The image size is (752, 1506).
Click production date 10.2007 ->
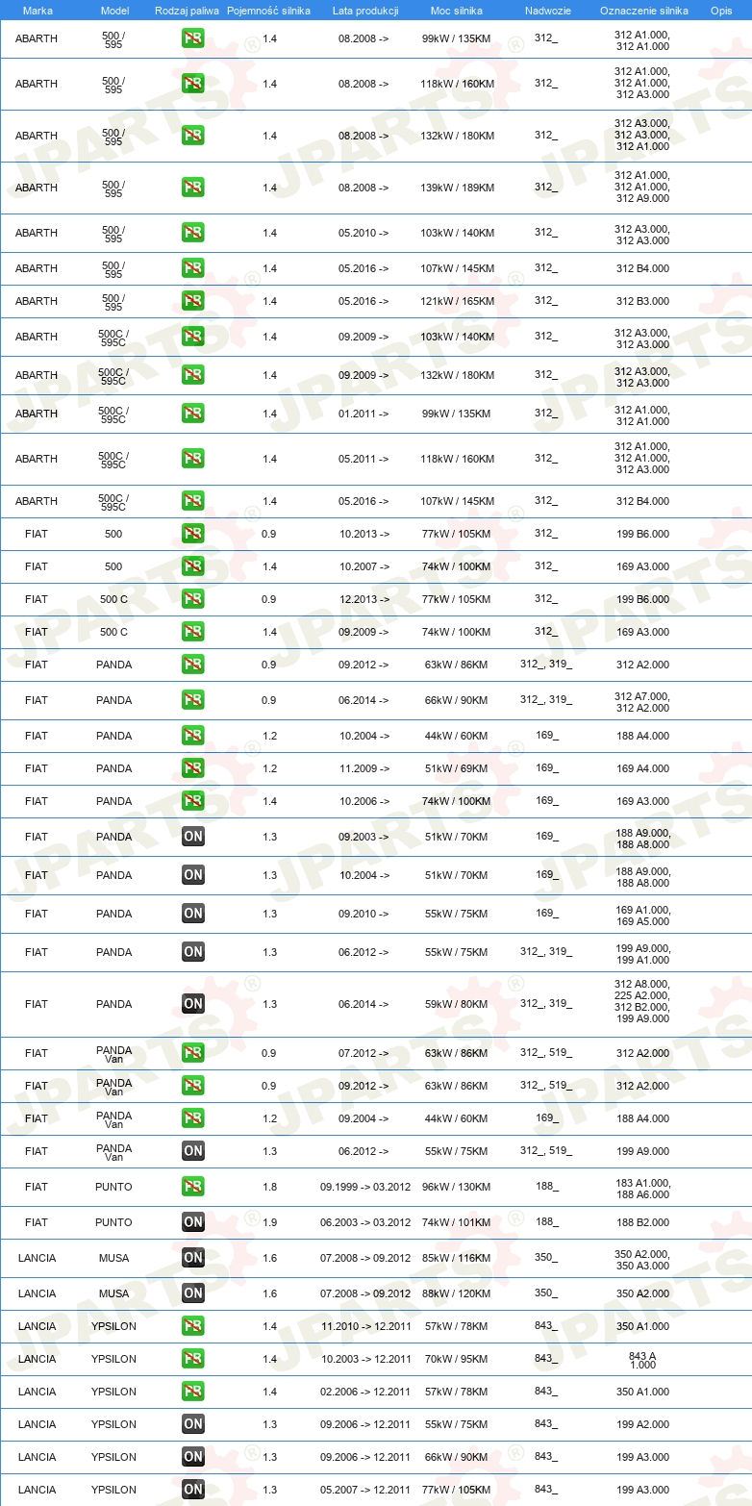coord(363,566)
